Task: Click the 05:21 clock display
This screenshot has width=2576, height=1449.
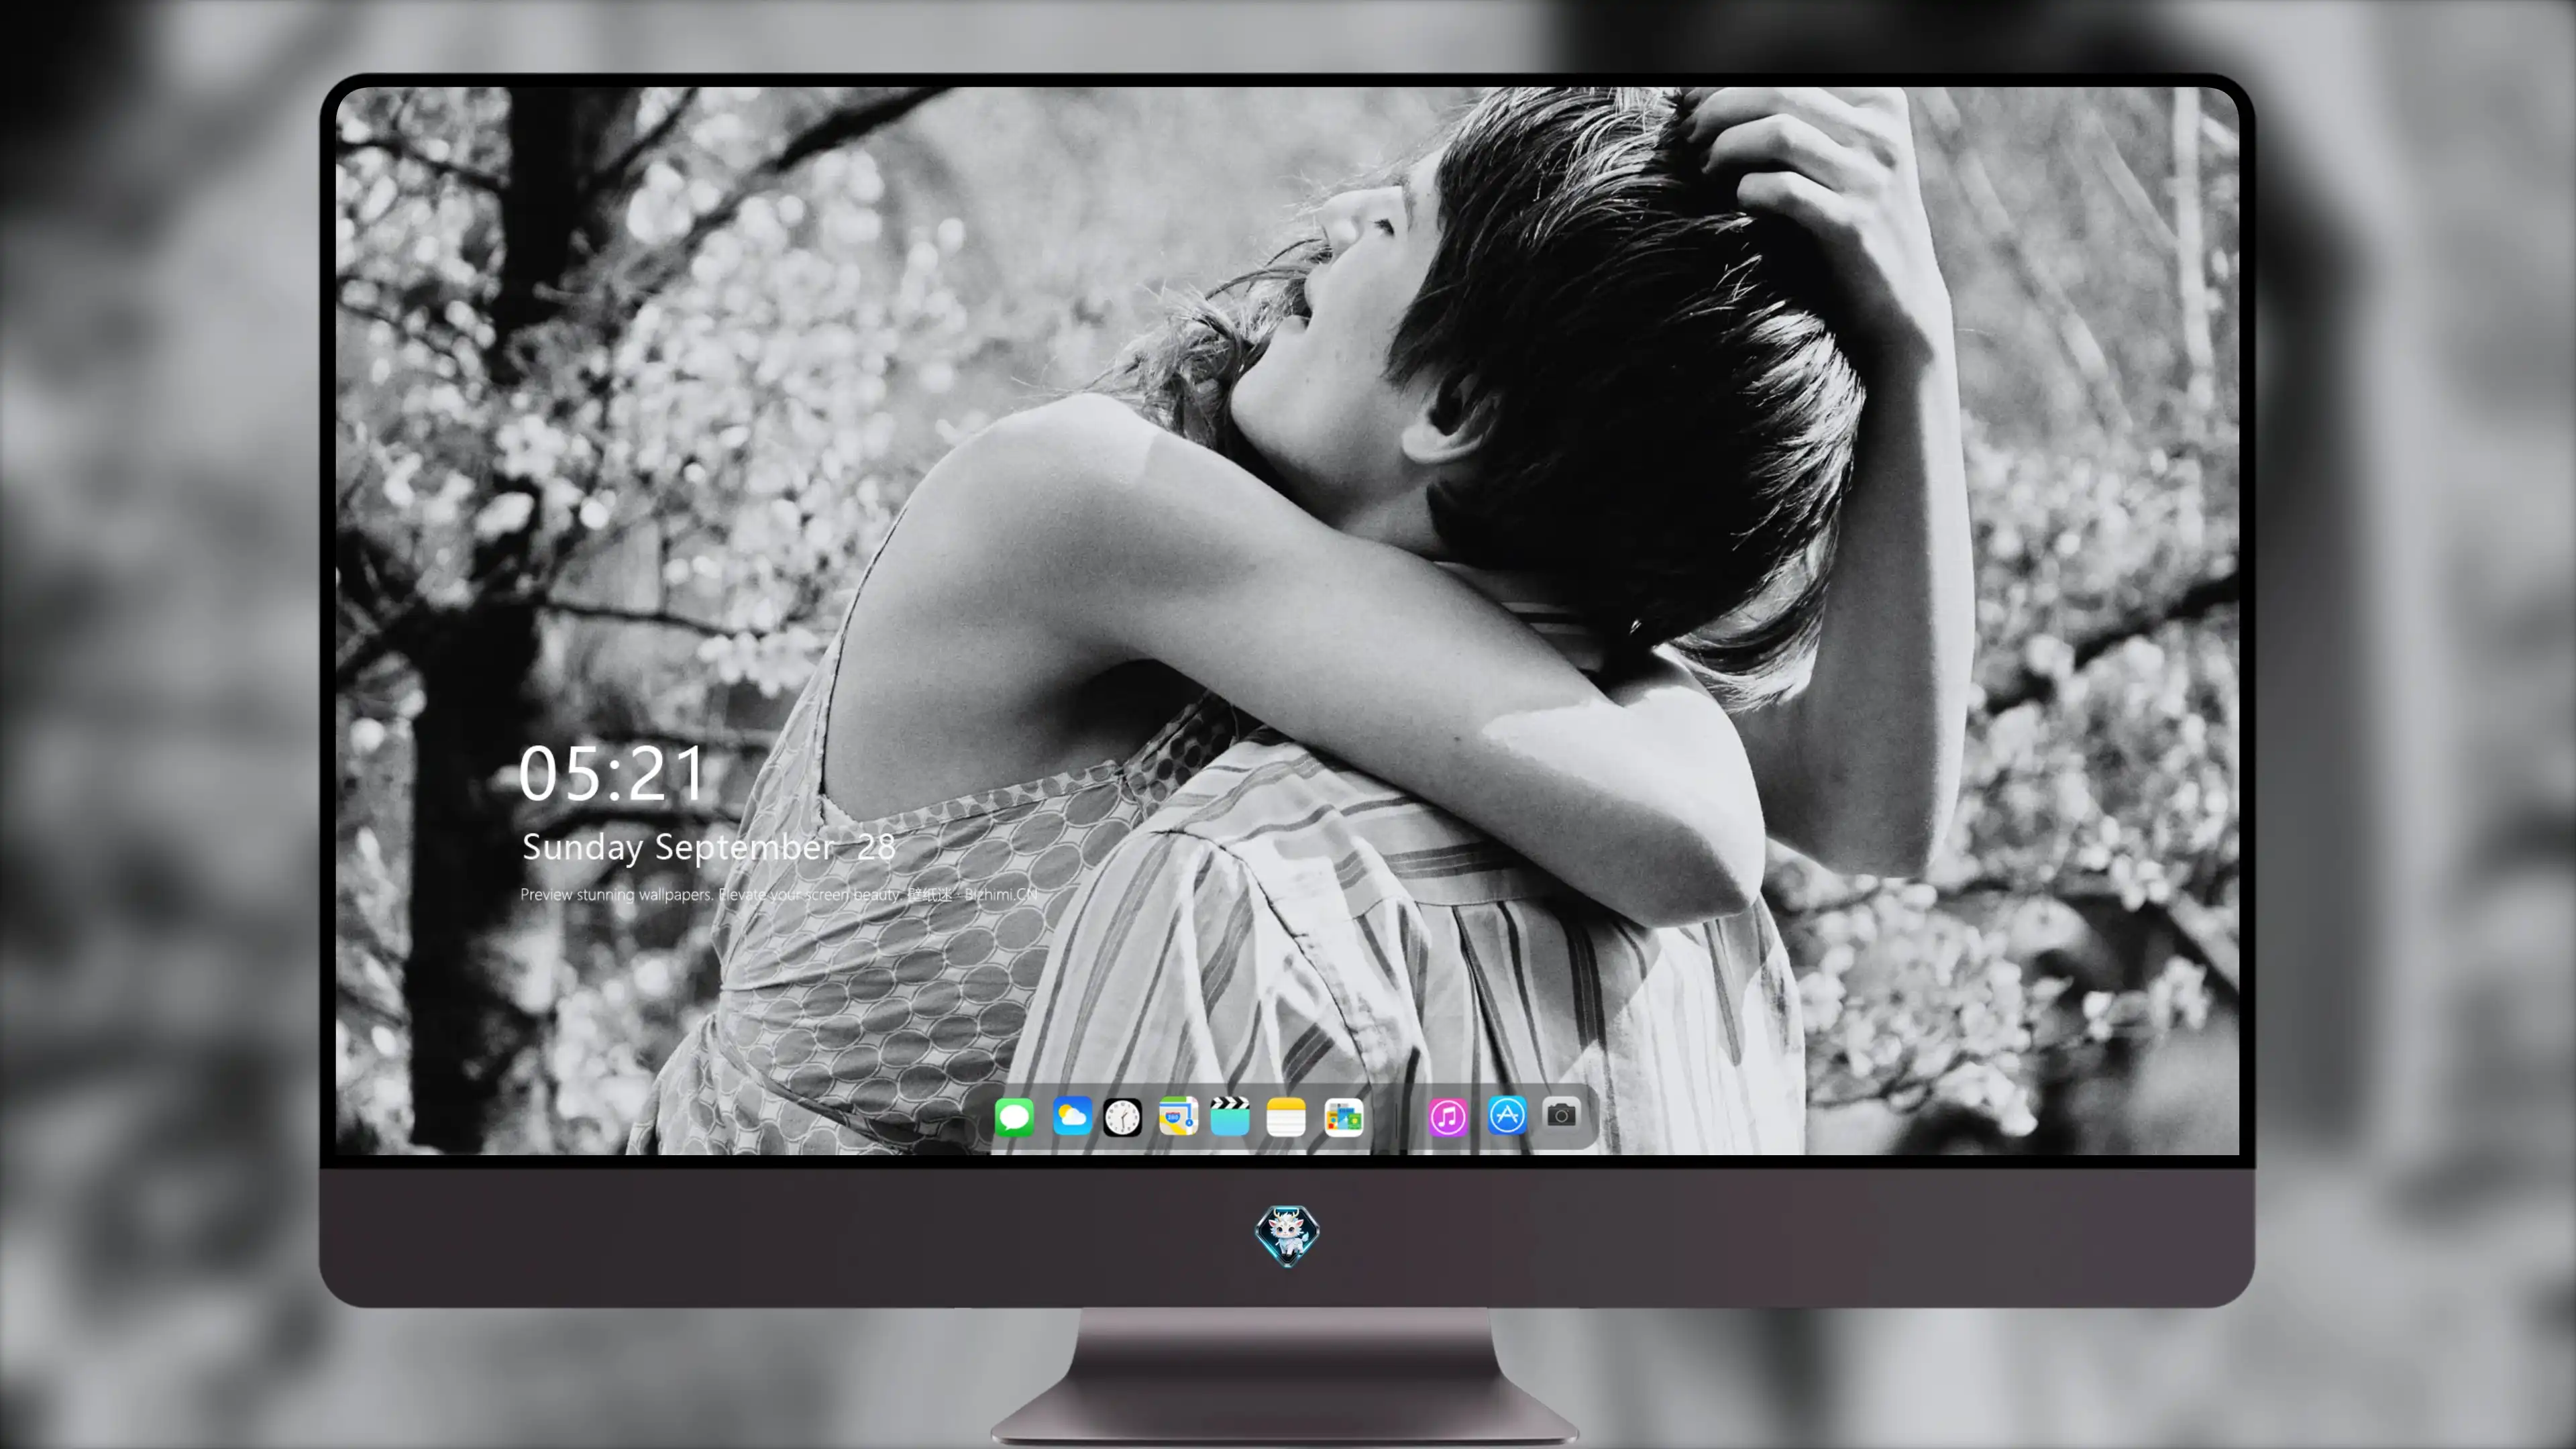Action: pyautogui.click(x=611, y=773)
